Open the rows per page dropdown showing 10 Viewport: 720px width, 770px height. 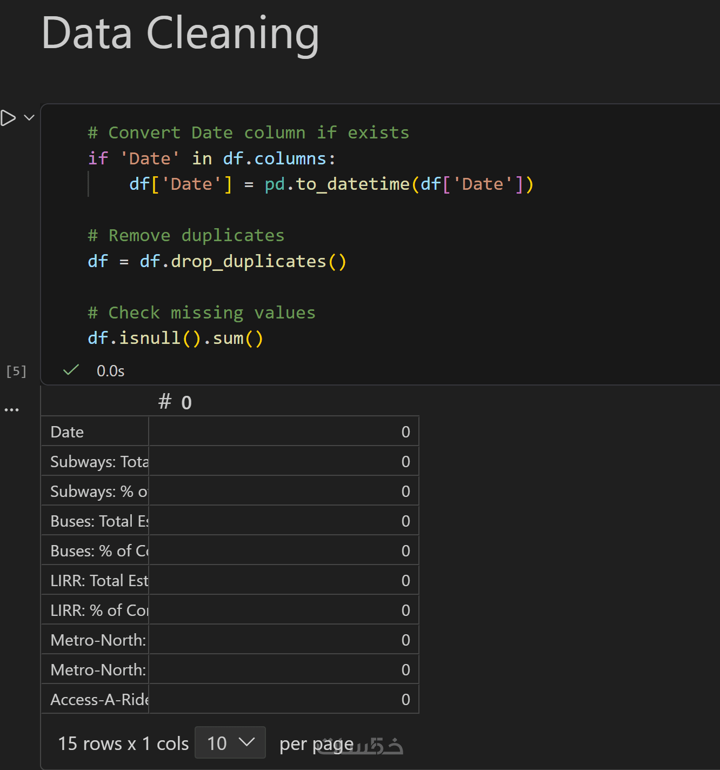click(x=230, y=743)
